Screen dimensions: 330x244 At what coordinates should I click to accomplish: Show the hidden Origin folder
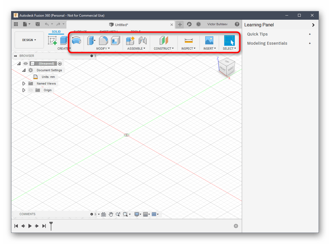[x=31, y=90]
